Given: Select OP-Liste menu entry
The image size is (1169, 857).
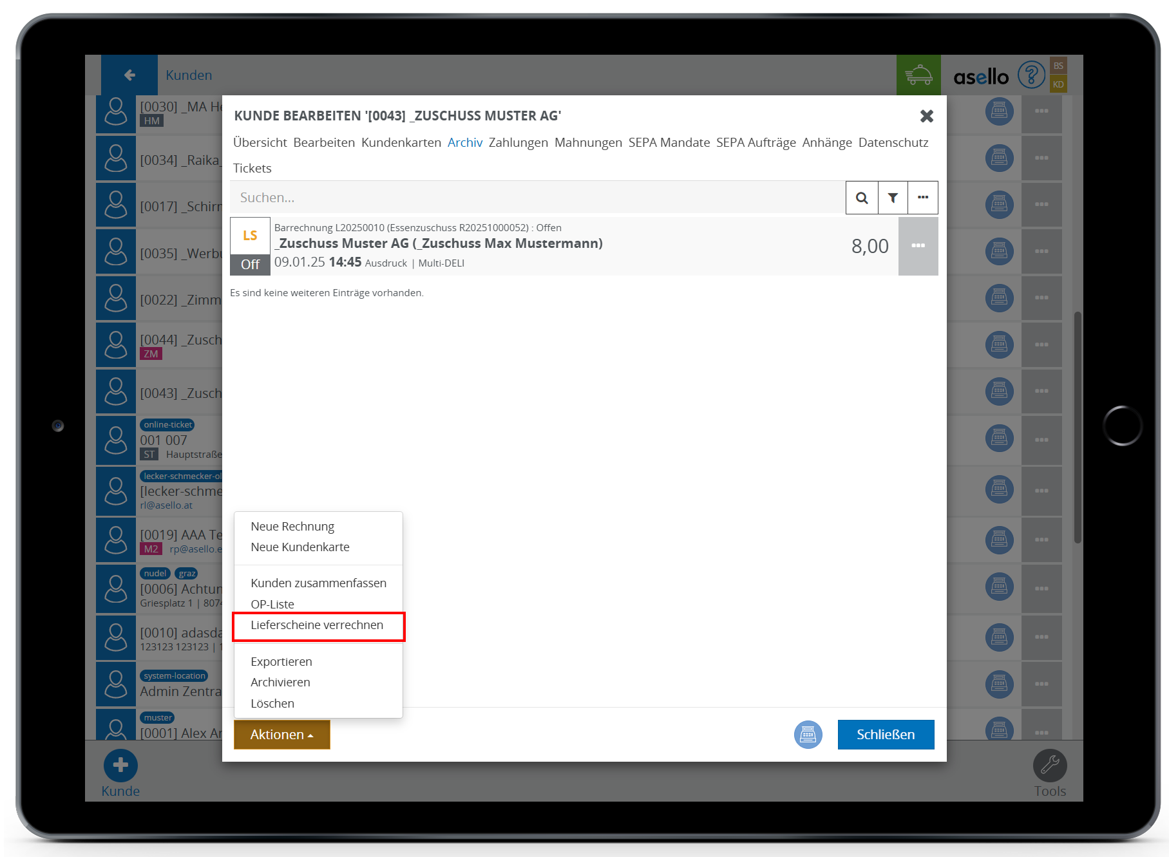Looking at the screenshot, I should 272,604.
